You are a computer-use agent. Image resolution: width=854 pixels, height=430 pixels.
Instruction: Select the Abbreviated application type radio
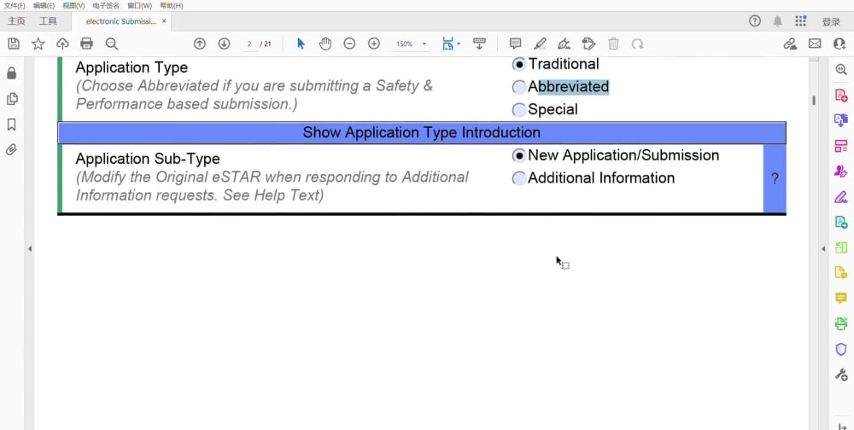(x=519, y=87)
